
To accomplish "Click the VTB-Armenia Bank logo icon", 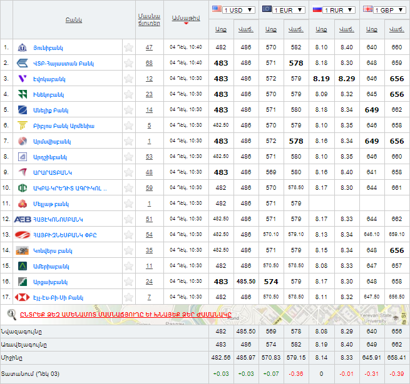I will [23, 63].
